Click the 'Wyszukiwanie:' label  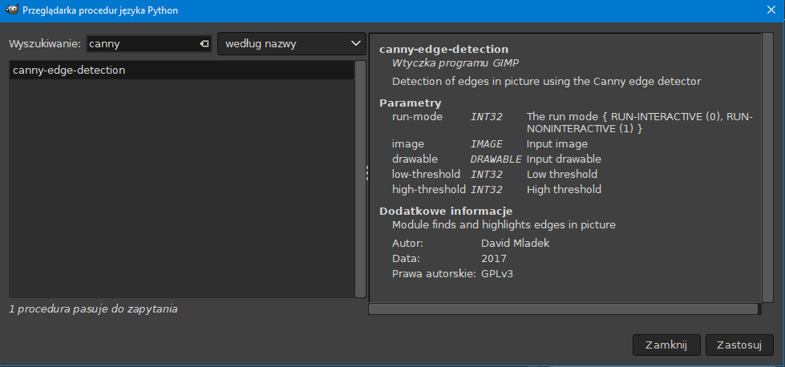tap(45, 44)
